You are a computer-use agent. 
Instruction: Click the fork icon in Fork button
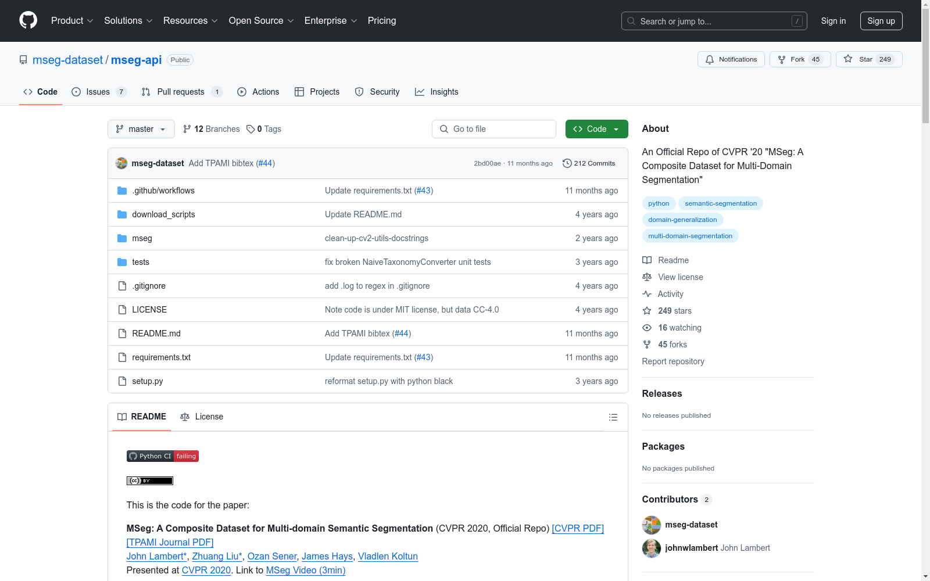pos(782,59)
